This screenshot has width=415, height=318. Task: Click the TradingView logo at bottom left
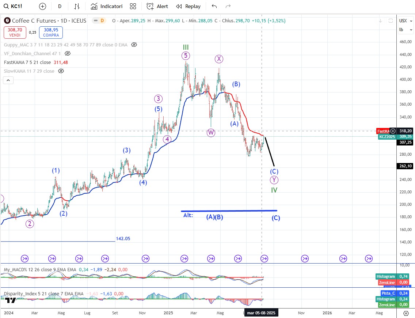click(11, 300)
